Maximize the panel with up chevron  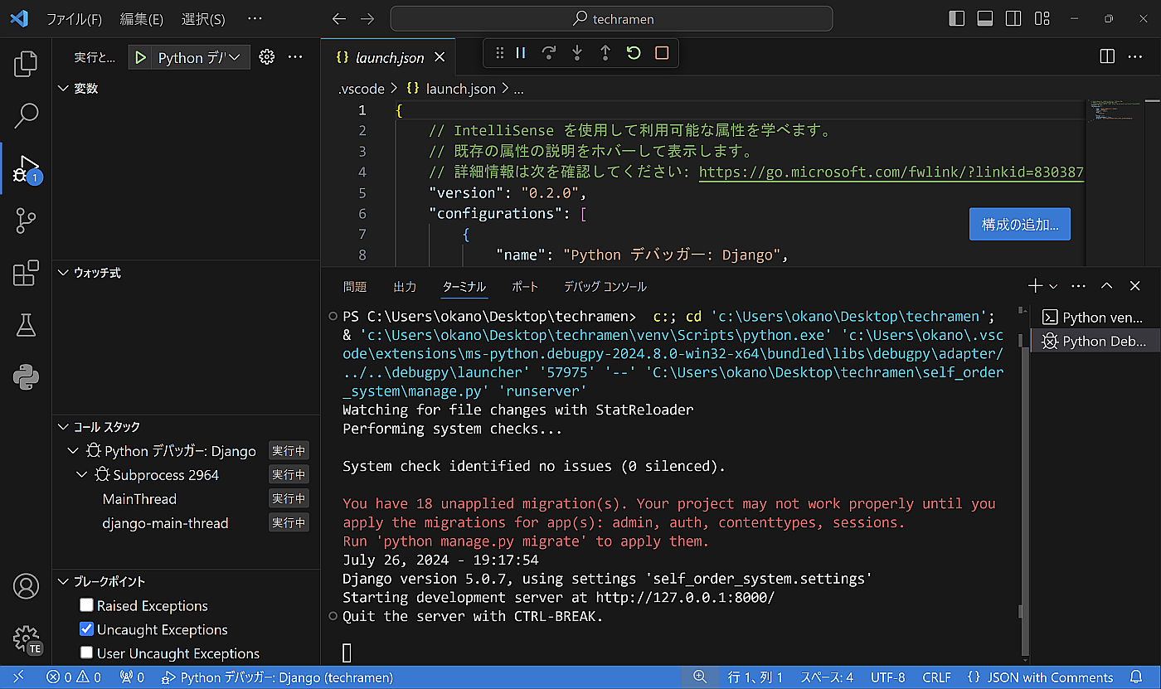tap(1107, 286)
